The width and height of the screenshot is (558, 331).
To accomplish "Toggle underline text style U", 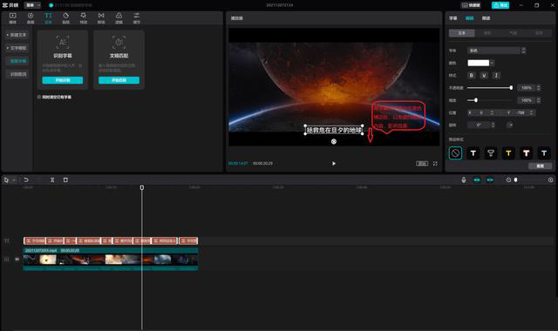I will pyautogui.click(x=484, y=76).
